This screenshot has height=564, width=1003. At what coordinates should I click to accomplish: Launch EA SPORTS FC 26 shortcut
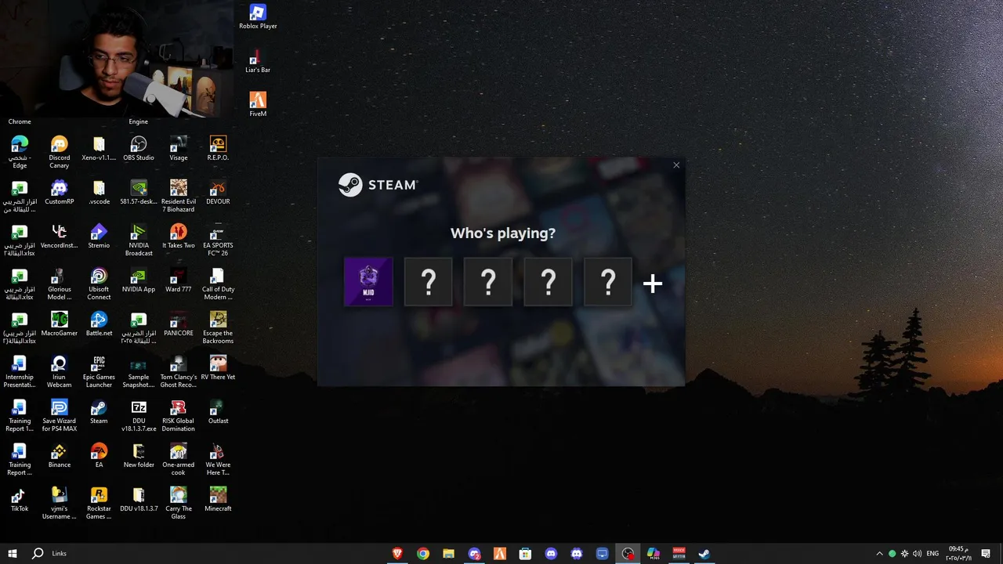(x=218, y=240)
